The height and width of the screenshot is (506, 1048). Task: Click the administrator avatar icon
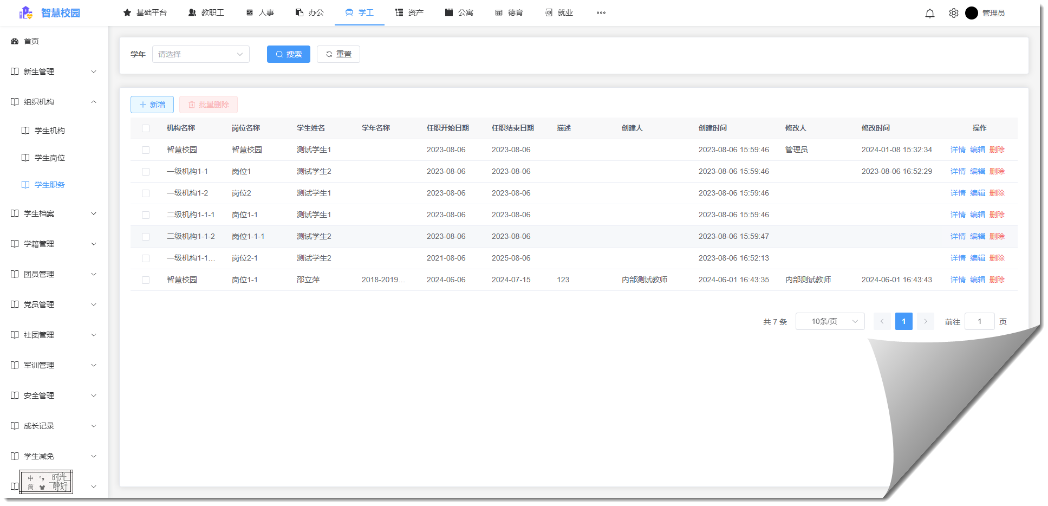(971, 13)
